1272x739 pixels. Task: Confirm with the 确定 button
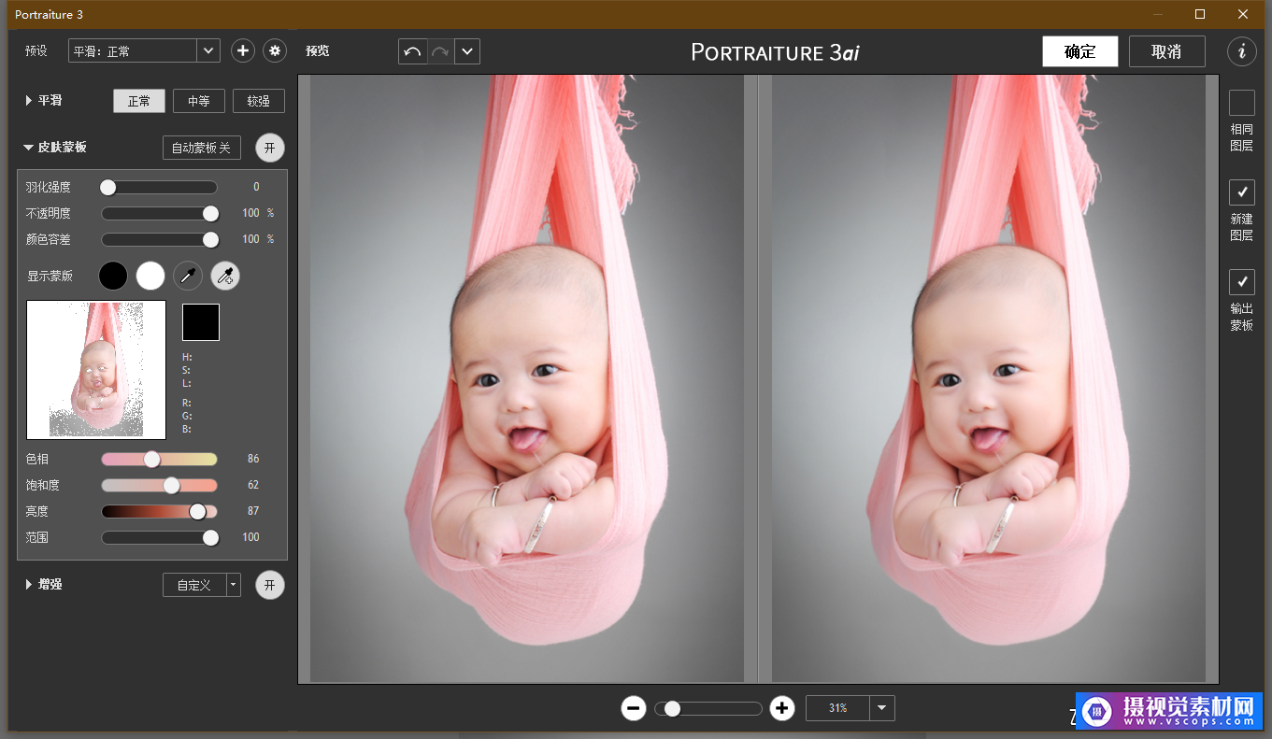click(1080, 51)
